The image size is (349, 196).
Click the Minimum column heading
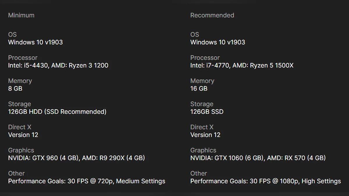click(x=21, y=15)
